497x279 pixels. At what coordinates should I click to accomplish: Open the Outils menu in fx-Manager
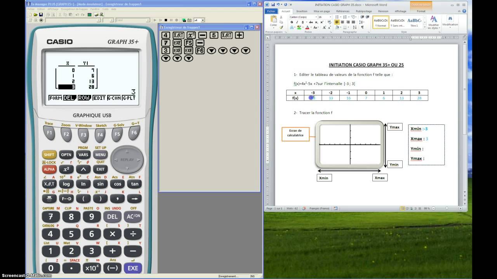coord(105,9)
